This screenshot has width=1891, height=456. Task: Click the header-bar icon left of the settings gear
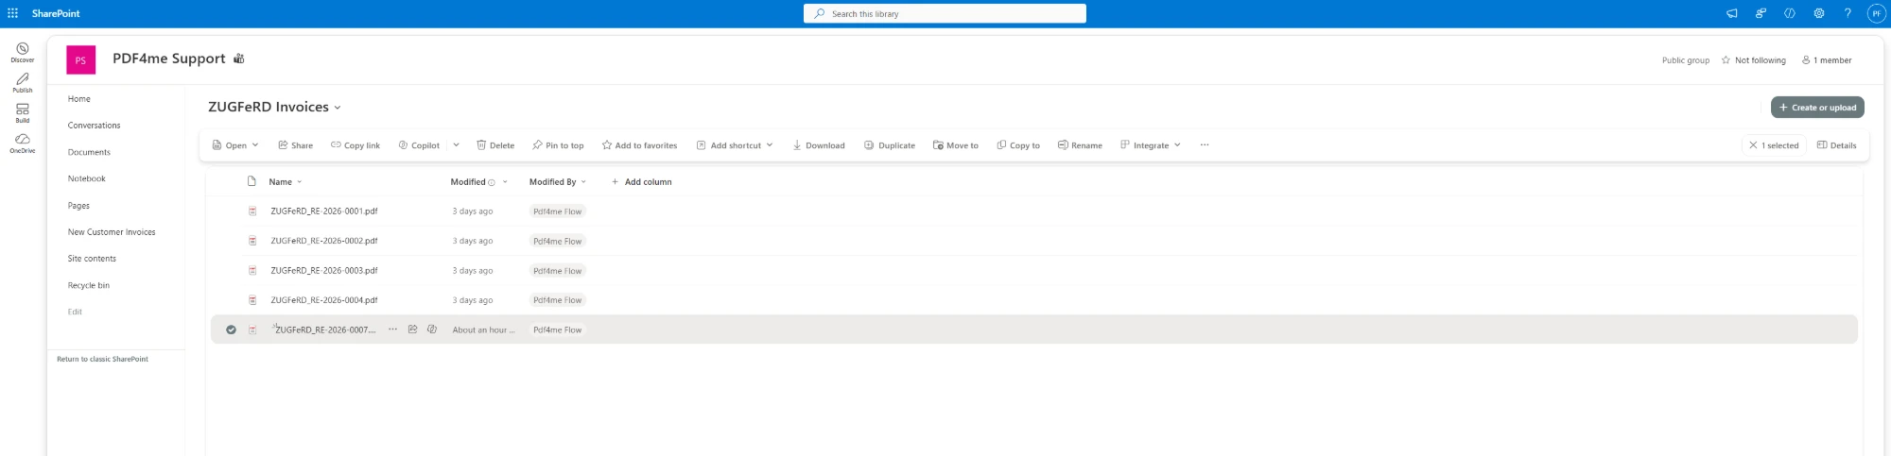[1790, 13]
